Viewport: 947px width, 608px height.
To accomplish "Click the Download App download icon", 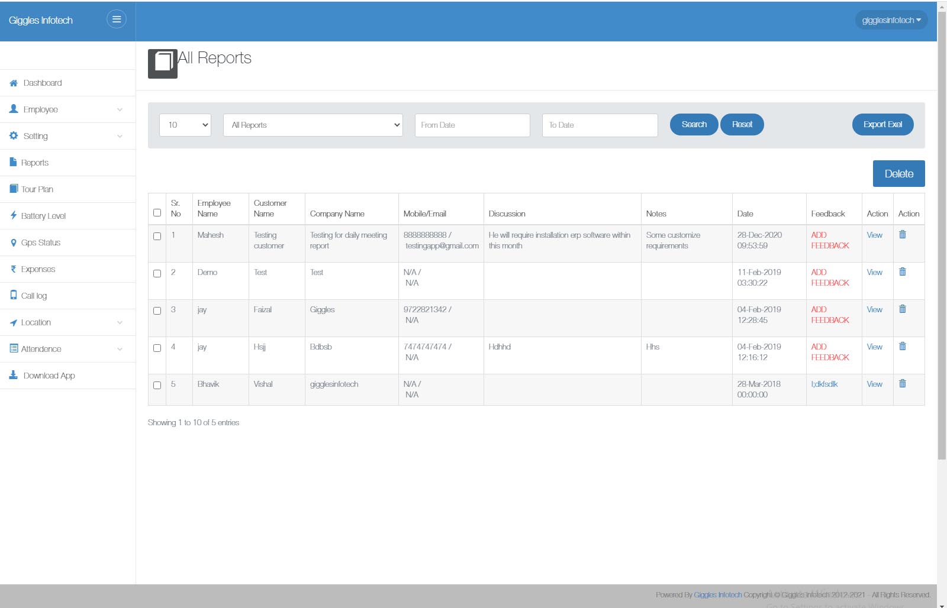I will coord(14,375).
